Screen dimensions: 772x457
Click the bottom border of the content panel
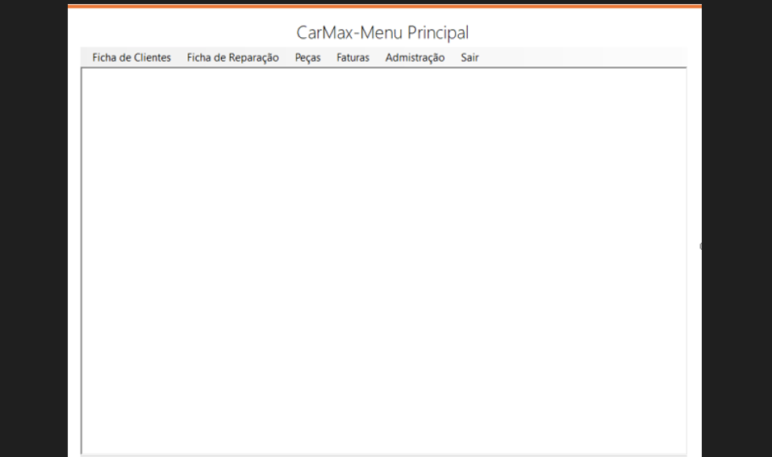[x=383, y=455]
